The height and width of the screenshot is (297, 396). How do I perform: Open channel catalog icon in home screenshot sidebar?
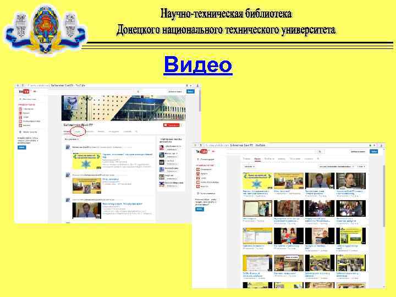pyautogui.click(x=20, y=132)
